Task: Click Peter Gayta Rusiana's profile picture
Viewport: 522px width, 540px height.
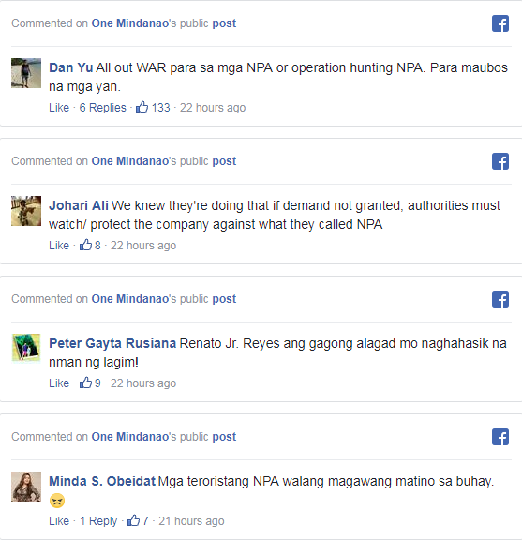Action: tap(26, 349)
